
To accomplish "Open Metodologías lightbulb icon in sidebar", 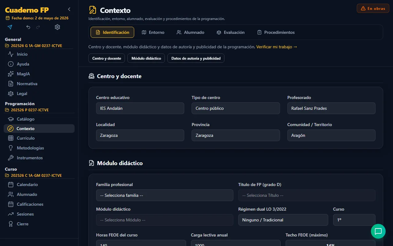I will pos(11,148).
